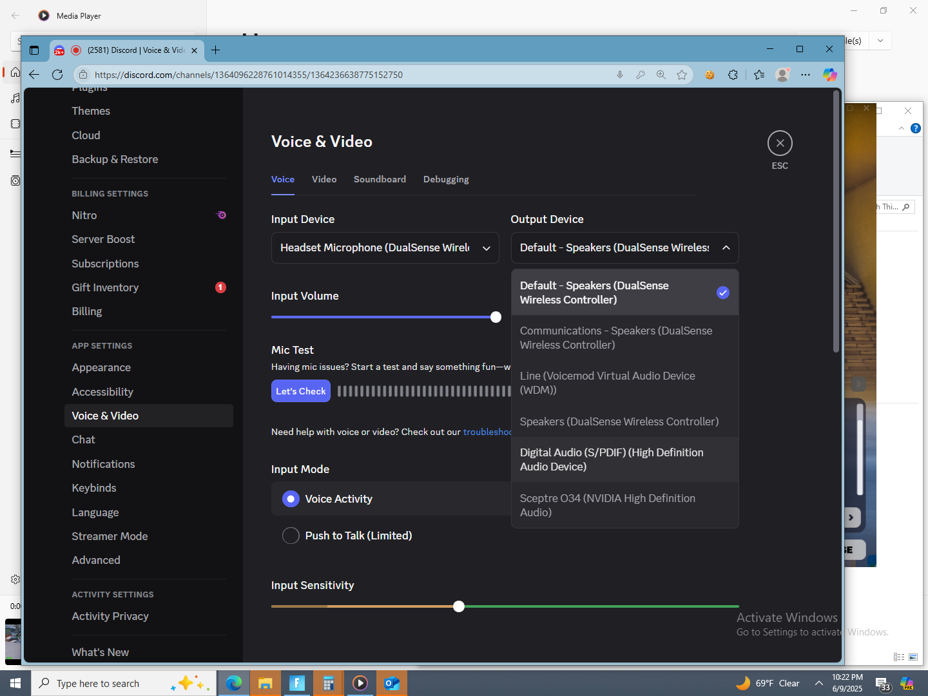Image resolution: width=928 pixels, height=696 pixels.
Task: Choose Sceptre O34 NVIDIA audio output
Action: click(624, 505)
